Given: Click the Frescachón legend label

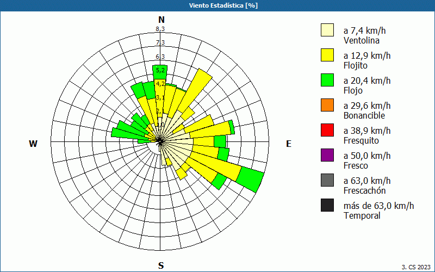Looking at the screenshot, I should point(364,191).
